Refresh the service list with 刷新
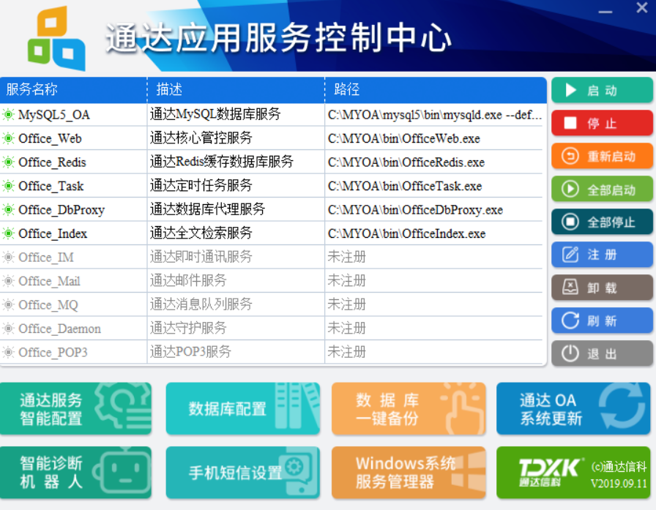The image size is (656, 510). click(x=602, y=320)
